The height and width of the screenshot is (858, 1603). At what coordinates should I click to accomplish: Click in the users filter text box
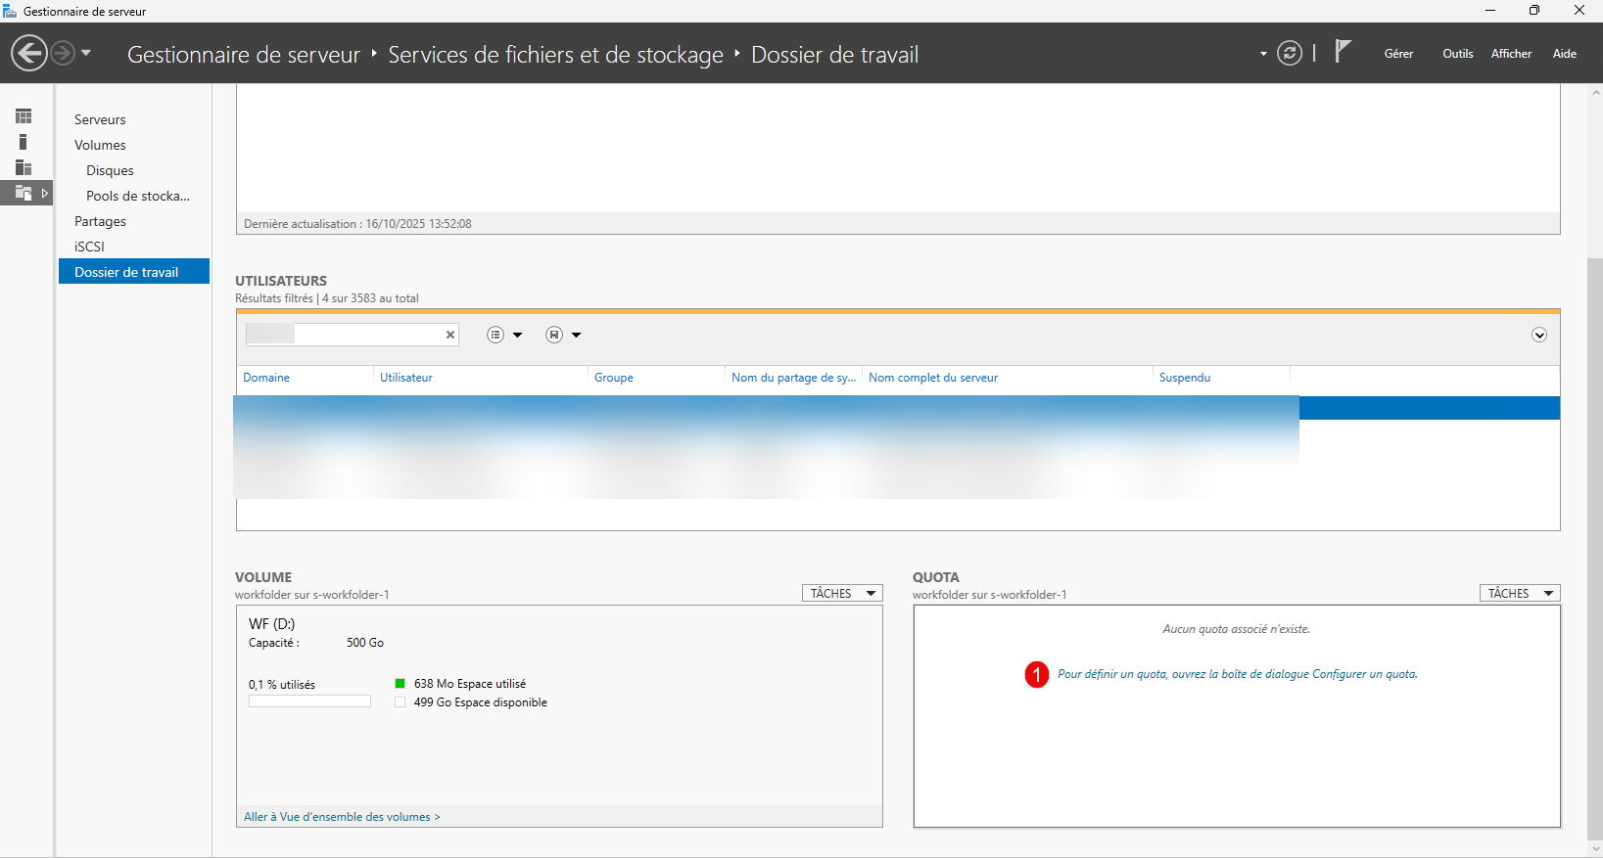367,335
